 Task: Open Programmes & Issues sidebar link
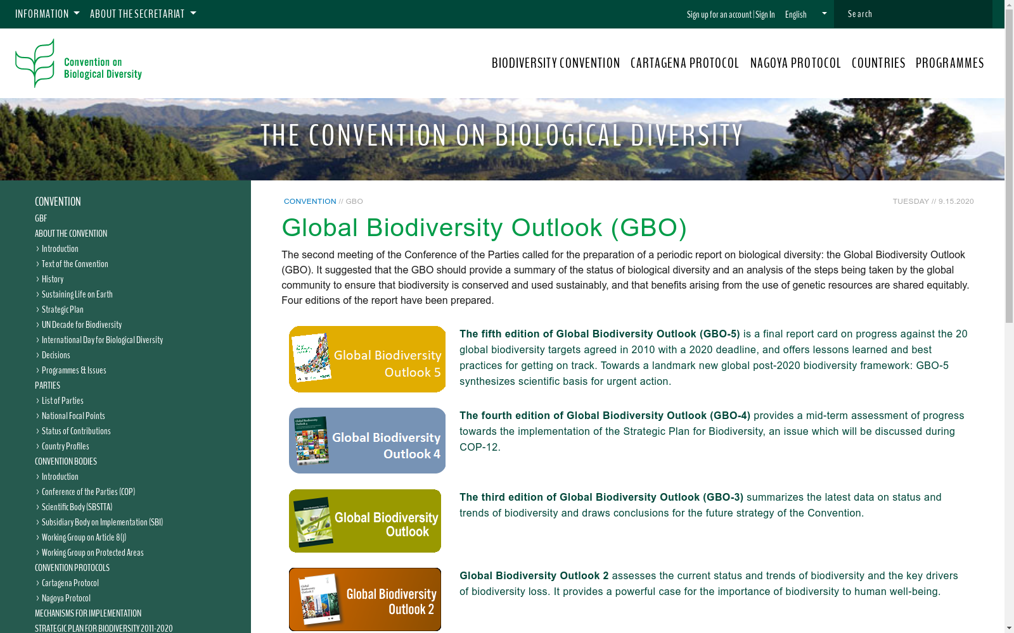pos(74,370)
